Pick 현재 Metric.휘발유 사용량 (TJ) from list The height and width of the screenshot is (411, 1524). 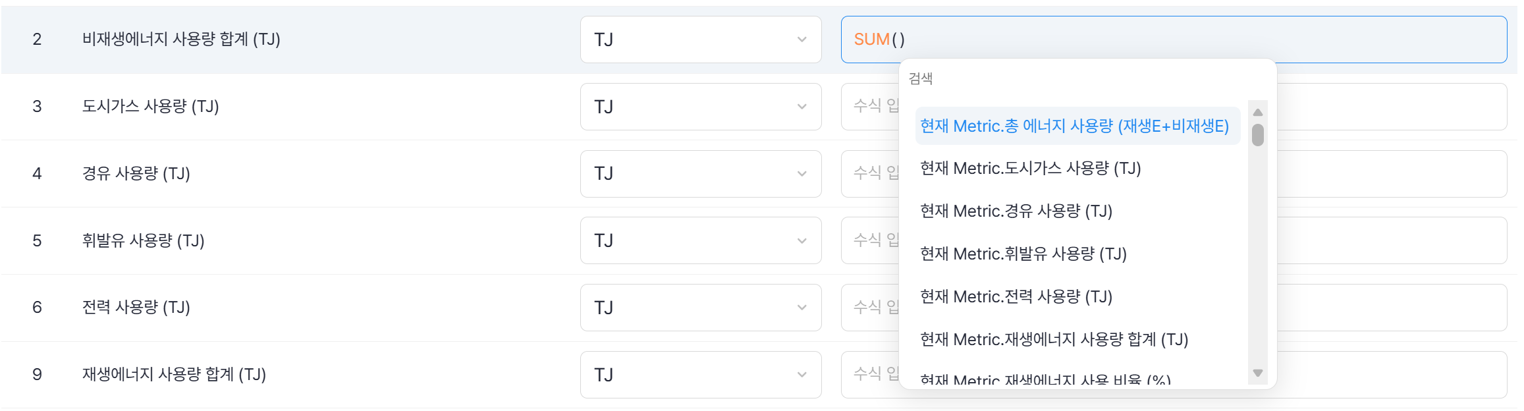(1023, 254)
